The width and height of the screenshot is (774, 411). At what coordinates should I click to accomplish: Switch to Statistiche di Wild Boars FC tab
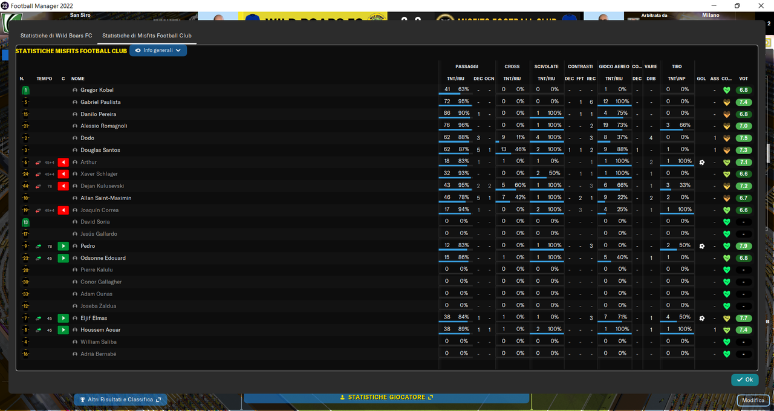[x=56, y=36]
